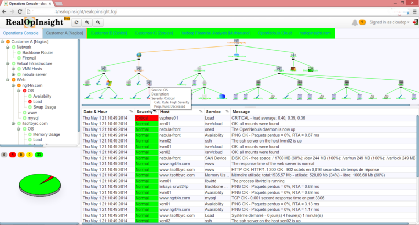The image size is (419, 225).
Task: Click the red status icon beside the Load tree item
Action: click(x=30, y=102)
